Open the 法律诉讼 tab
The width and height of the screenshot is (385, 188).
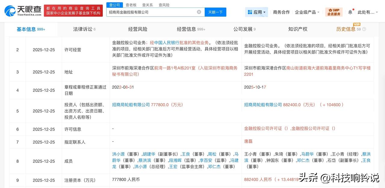84,29
